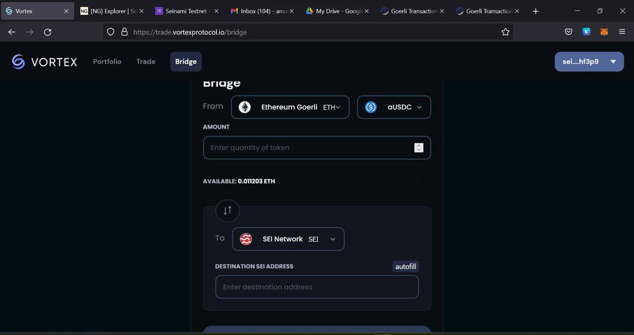This screenshot has height=335, width=634.
Task: Select the Bridge nav item
Action: click(186, 62)
